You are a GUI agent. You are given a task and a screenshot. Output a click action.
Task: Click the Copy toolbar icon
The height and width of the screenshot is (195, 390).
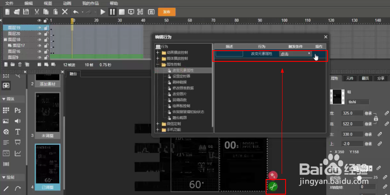pos(46,12)
